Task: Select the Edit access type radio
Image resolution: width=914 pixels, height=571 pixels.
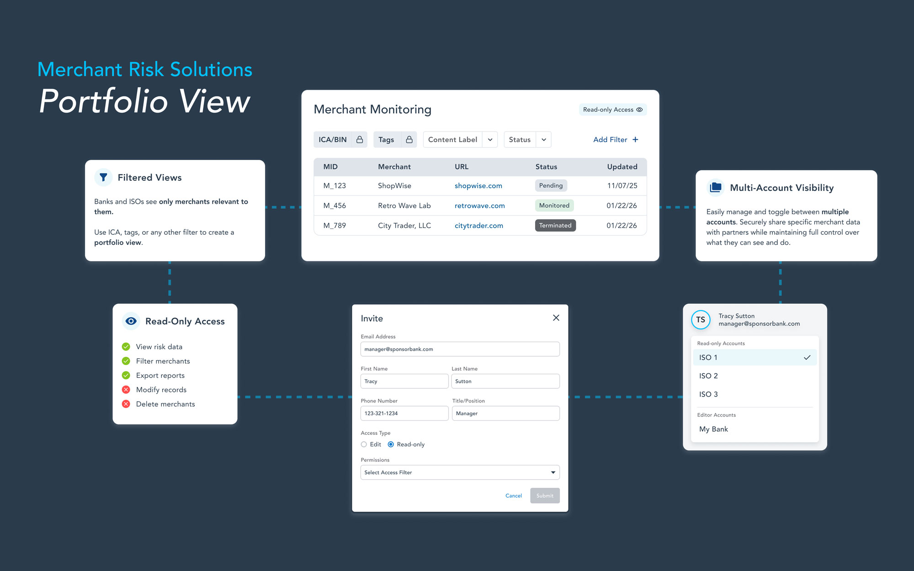Action: pos(364,444)
